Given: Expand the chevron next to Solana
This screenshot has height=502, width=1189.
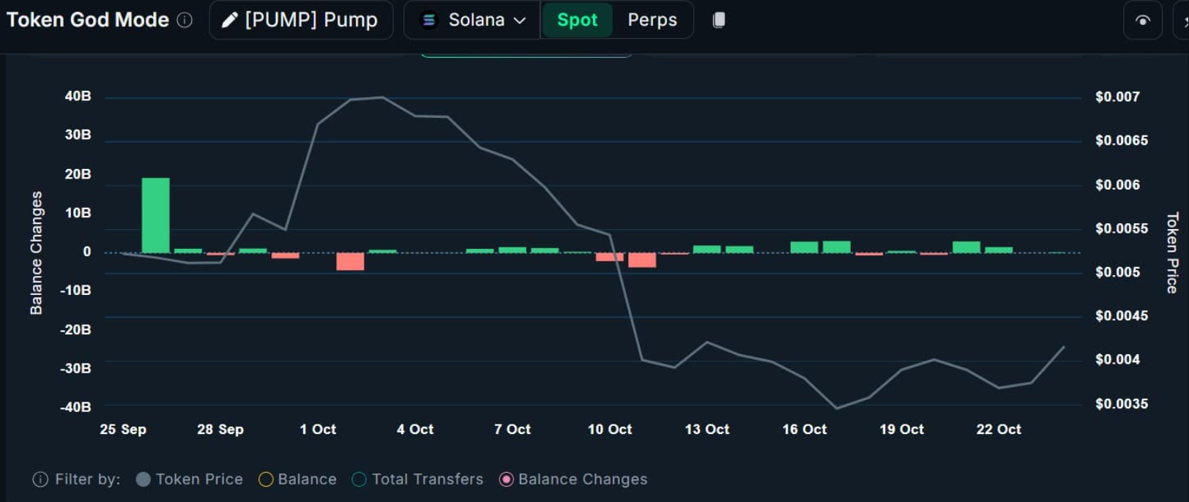Looking at the screenshot, I should click(520, 20).
